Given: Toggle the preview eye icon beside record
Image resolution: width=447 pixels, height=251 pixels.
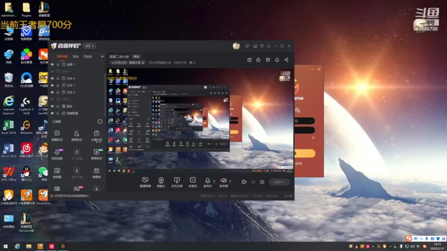Looking at the screenshot, I should 253,182.
